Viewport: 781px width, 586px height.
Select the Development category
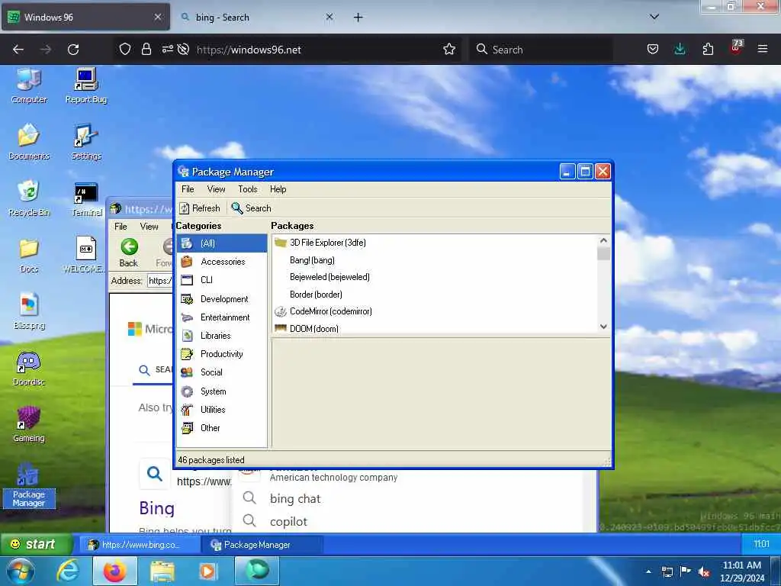click(222, 299)
